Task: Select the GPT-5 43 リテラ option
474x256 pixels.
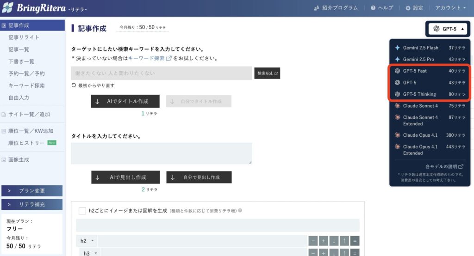Action: (430, 82)
